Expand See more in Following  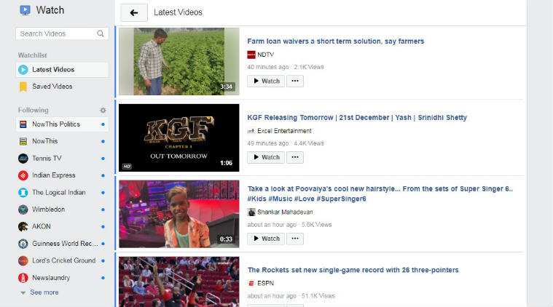[x=44, y=292]
